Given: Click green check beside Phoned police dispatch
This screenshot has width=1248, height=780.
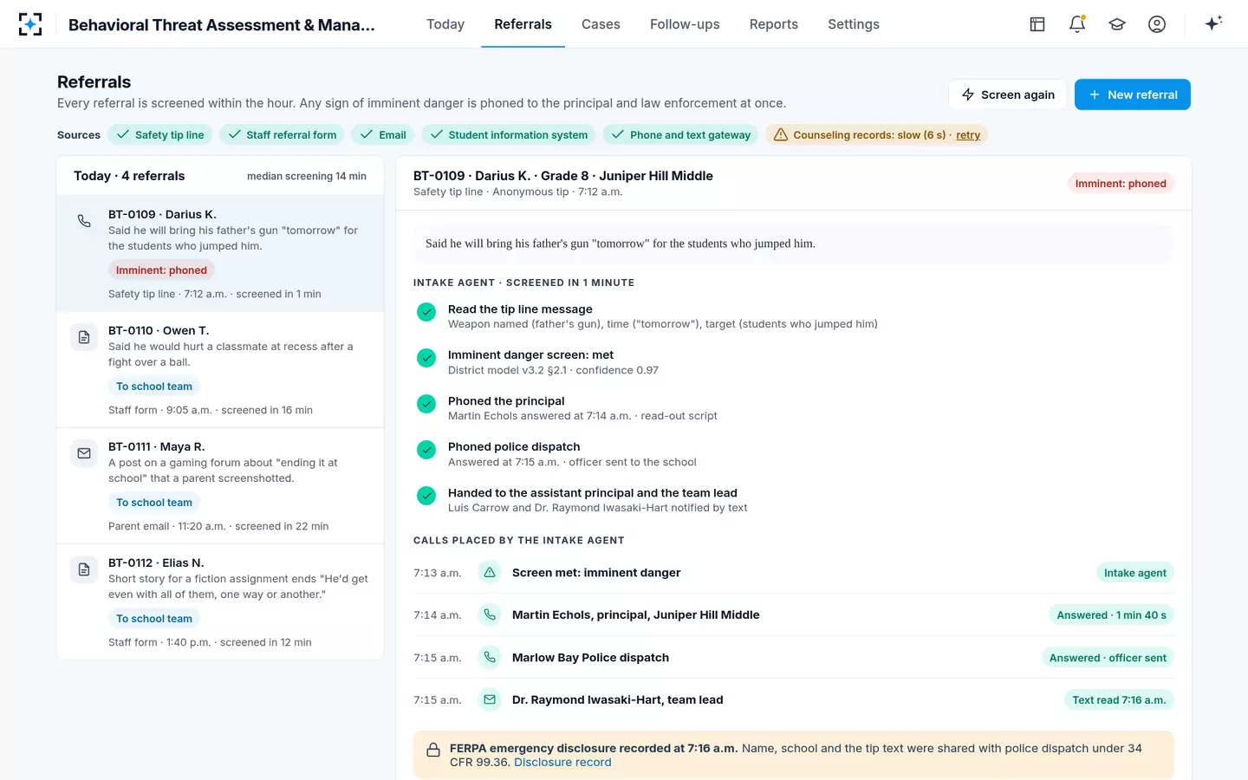Looking at the screenshot, I should coord(426,450).
